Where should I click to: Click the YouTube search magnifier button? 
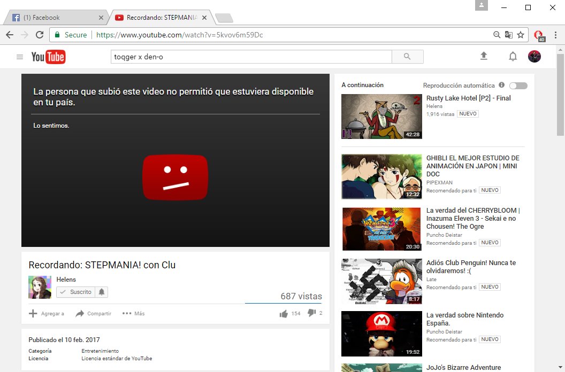point(407,57)
